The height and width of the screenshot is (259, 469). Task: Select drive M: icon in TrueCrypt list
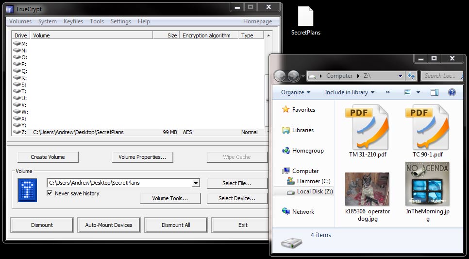17,44
